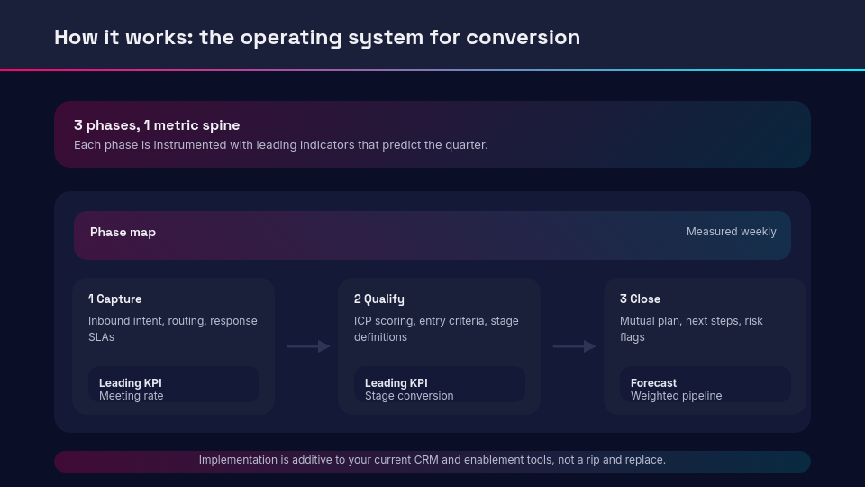This screenshot has height=487, width=865.
Task: Select the "3 Close" card heading
Action: (x=640, y=299)
